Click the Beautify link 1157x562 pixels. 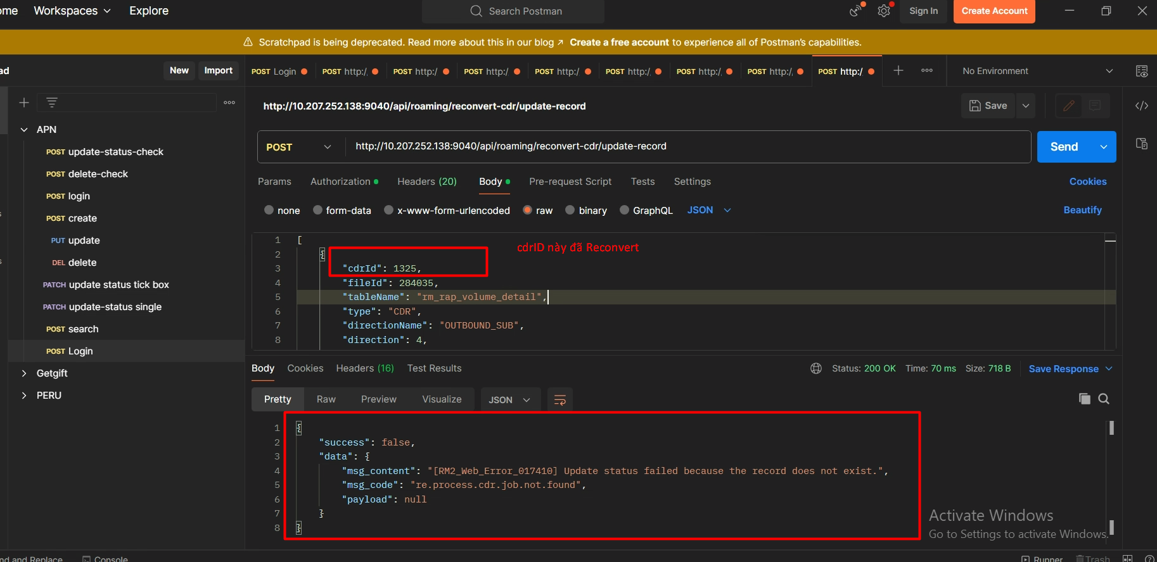click(1082, 210)
